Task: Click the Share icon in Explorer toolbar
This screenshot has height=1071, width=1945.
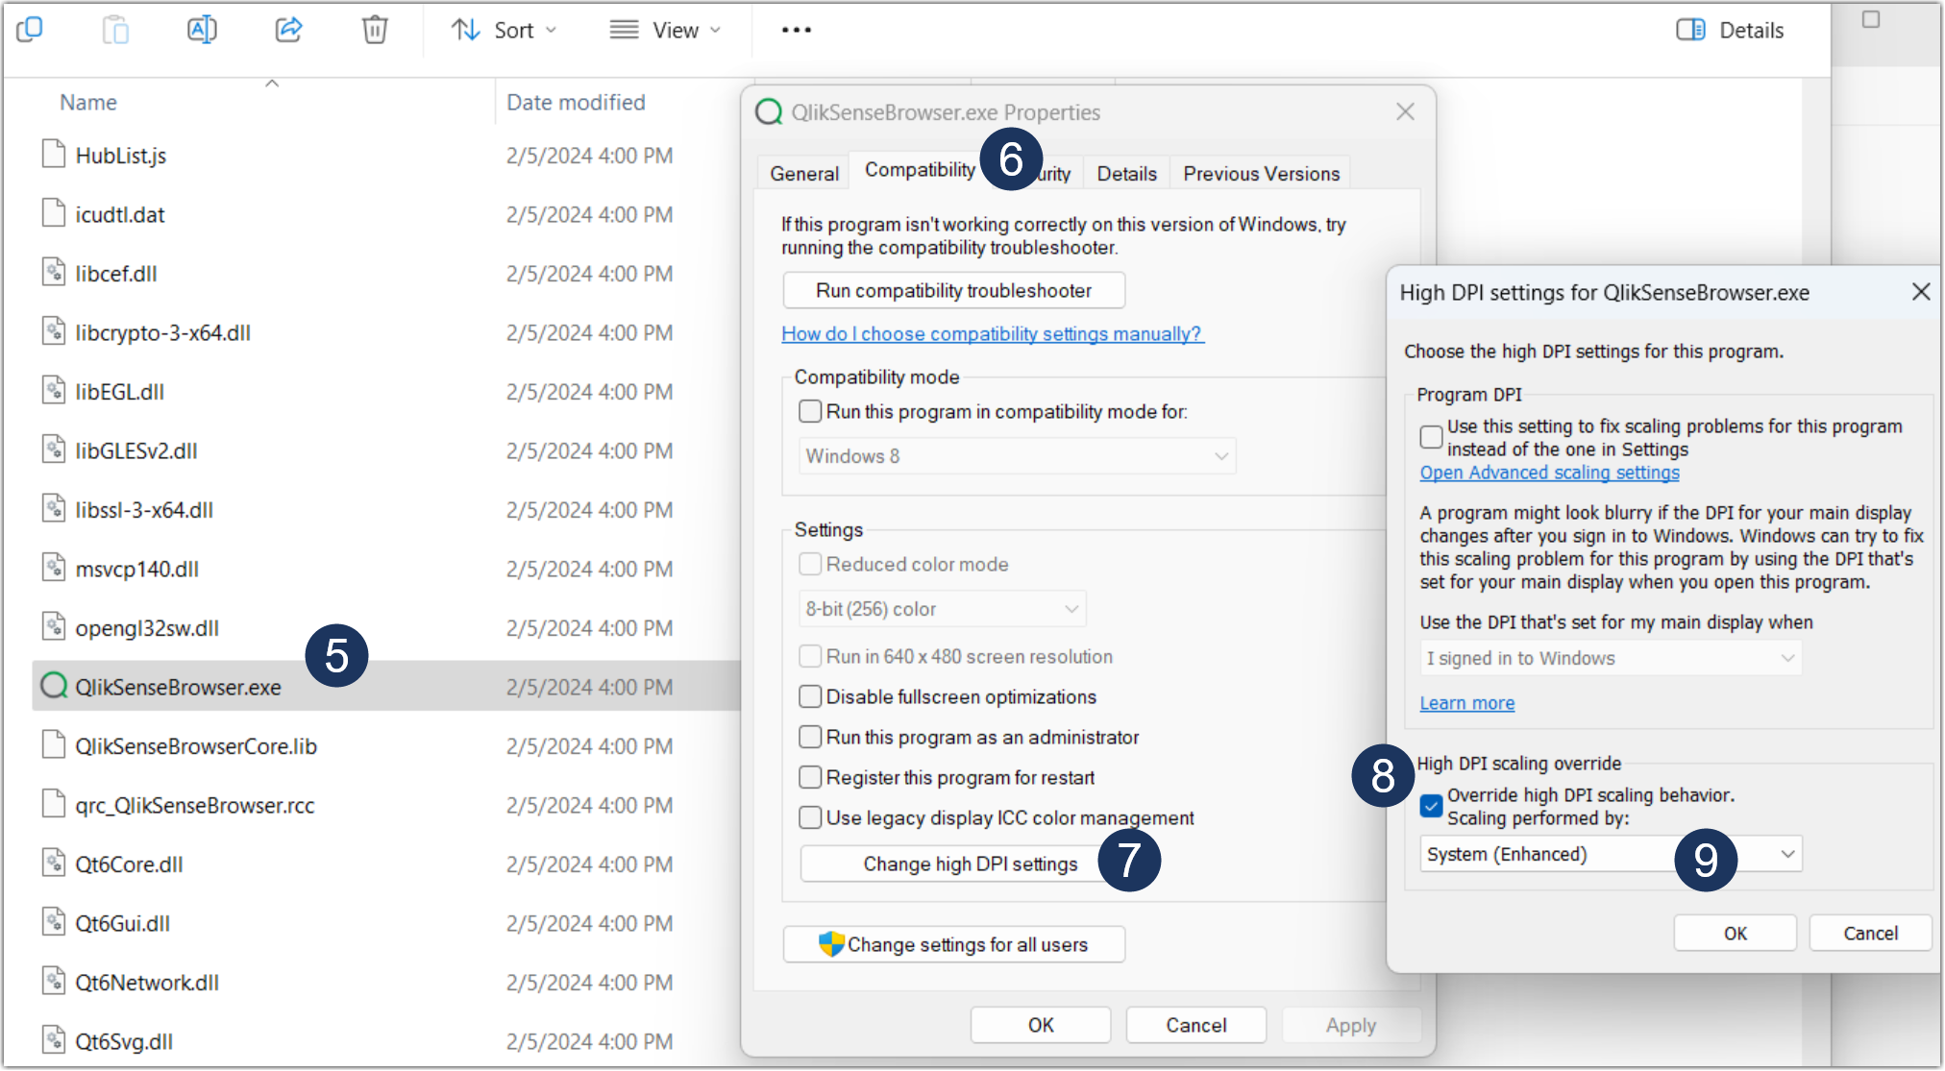Action: click(x=288, y=30)
